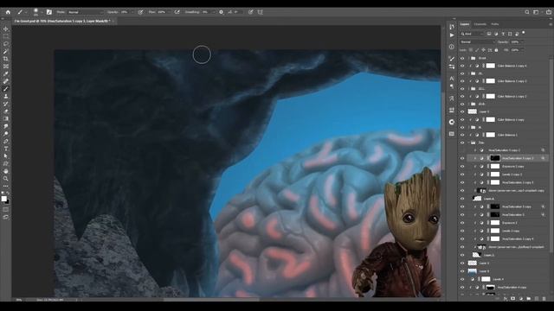Open the layer filter Kind dropdown
Viewport: 554px width, 311px height.
pos(472,34)
